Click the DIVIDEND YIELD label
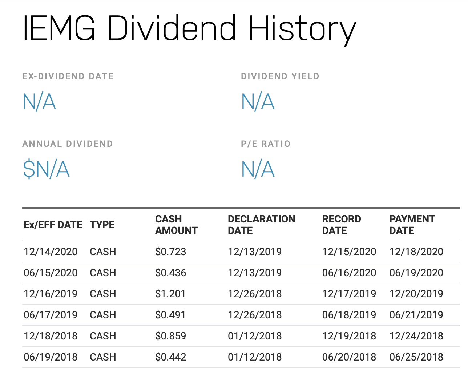This screenshot has width=468, height=370. [280, 76]
